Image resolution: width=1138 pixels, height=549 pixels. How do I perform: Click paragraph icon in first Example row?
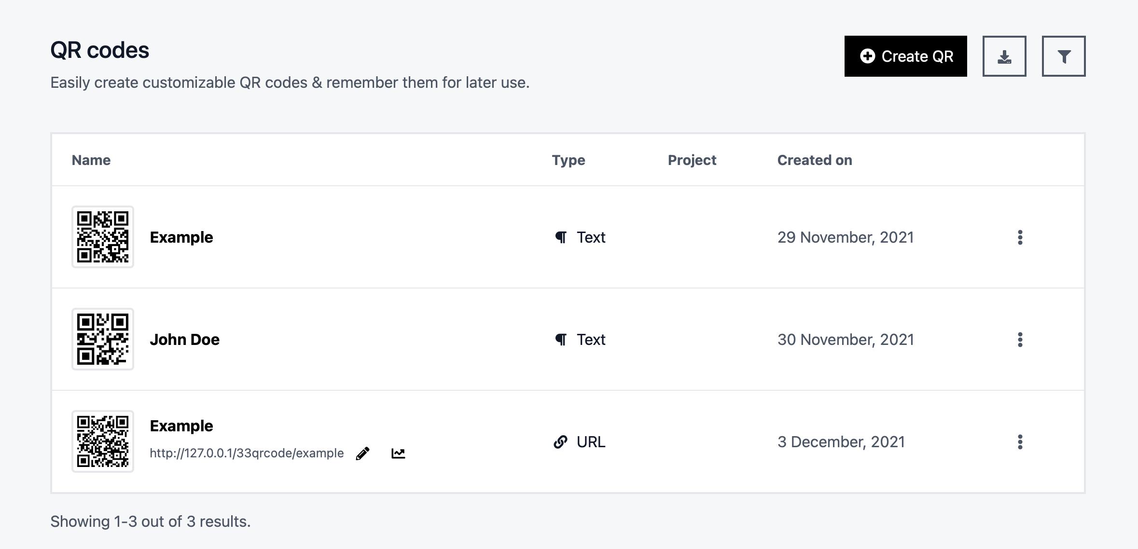[561, 237]
